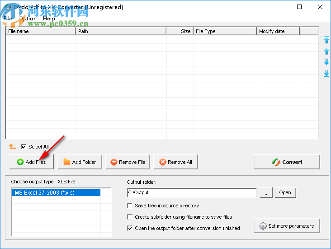Move selected file to bottom arrow
Image resolution: width=331 pixels, height=249 pixels.
pos(326,73)
